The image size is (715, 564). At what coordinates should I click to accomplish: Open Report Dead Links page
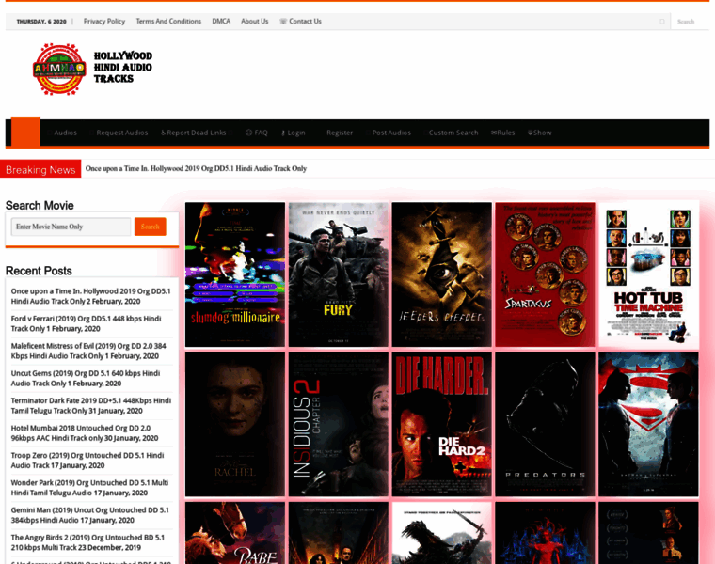point(194,133)
